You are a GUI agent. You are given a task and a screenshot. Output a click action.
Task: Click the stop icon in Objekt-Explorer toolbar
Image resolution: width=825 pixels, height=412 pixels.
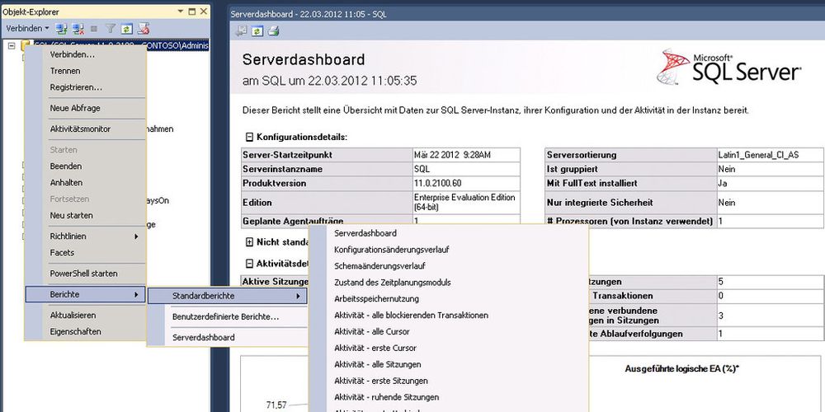point(94,28)
